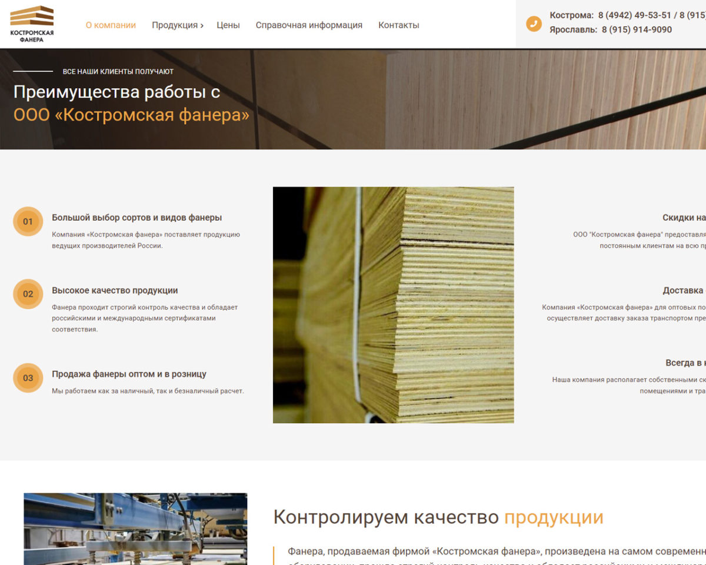The height and width of the screenshot is (565, 706).
Task: Click text about наличный и безналичный расчет
Action: tap(148, 391)
